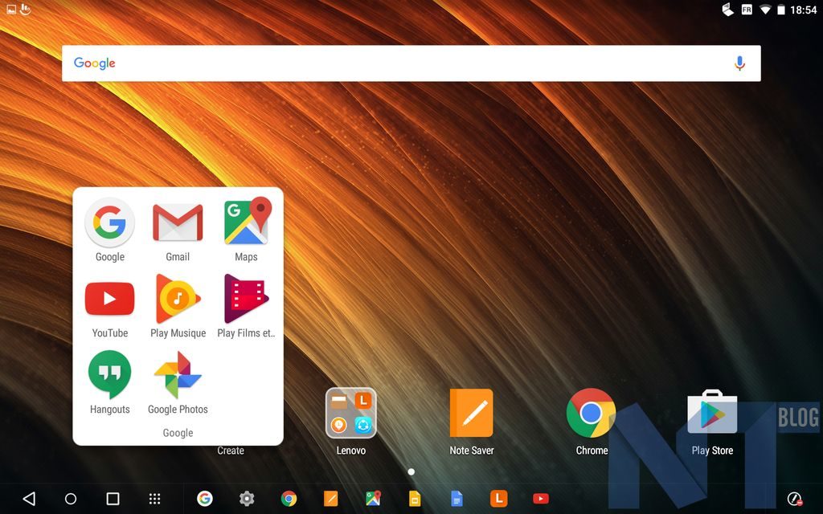Image resolution: width=823 pixels, height=514 pixels.
Task: Open Play Films app
Action: click(246, 299)
